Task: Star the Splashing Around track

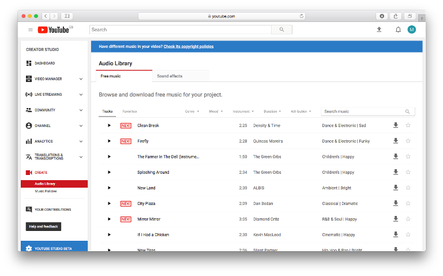Action: point(408,171)
